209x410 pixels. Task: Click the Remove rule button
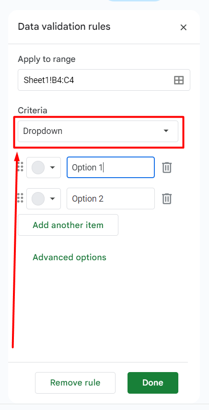75,383
